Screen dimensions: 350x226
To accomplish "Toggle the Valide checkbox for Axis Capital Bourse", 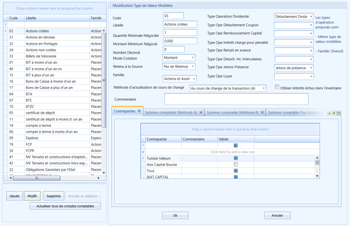I will 236,164.
